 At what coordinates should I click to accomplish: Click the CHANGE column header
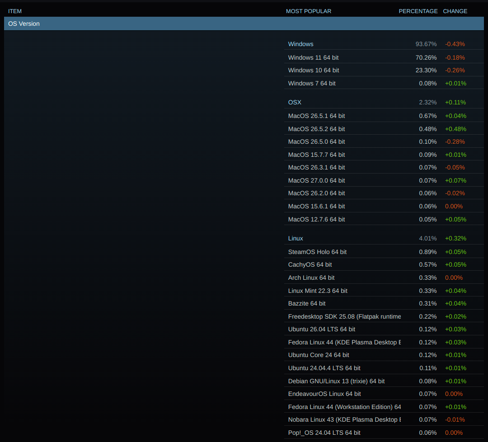455,11
